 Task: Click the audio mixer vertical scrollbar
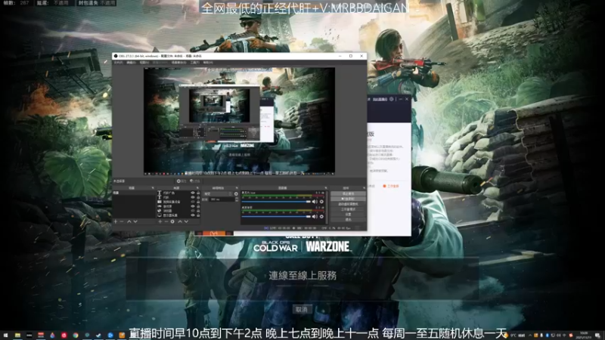click(x=327, y=207)
